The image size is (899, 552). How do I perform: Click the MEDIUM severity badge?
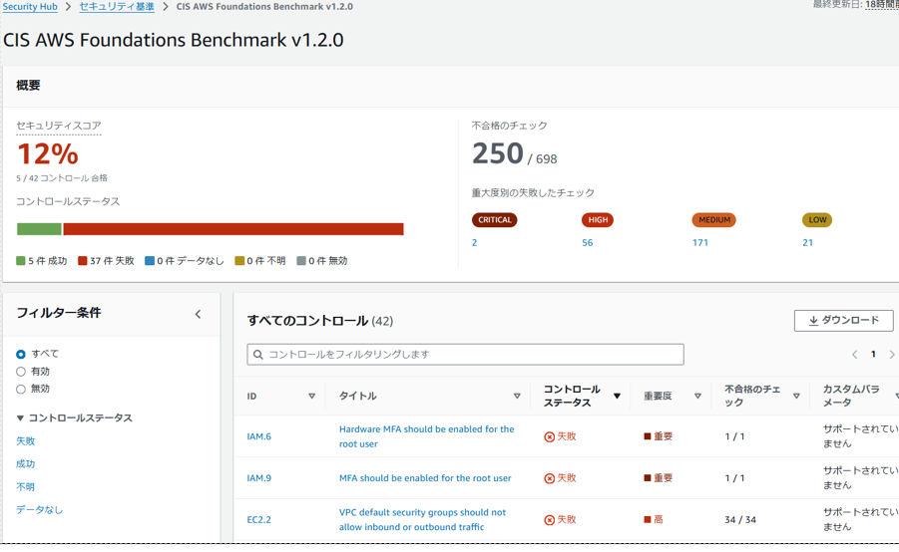point(713,220)
